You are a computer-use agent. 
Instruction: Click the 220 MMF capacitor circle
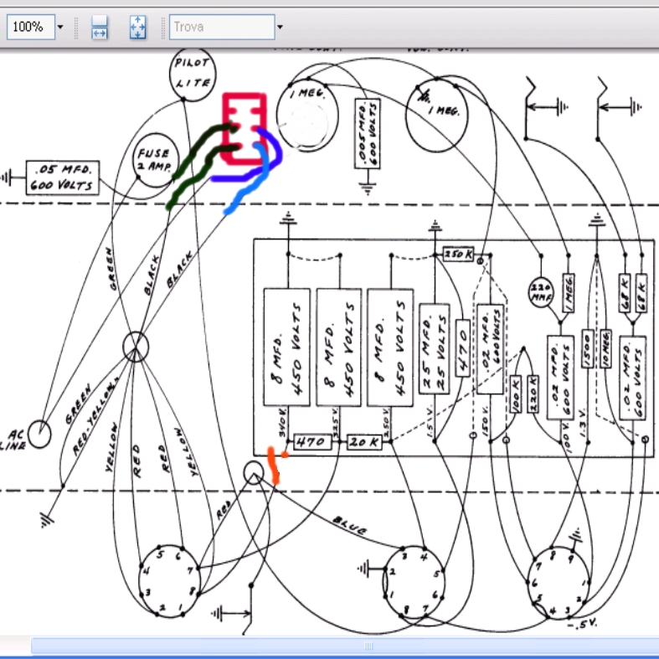pyautogui.click(x=538, y=291)
